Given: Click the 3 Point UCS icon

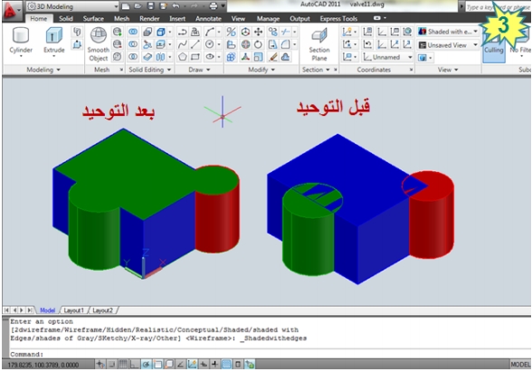Looking at the screenshot, I should 407,44.
